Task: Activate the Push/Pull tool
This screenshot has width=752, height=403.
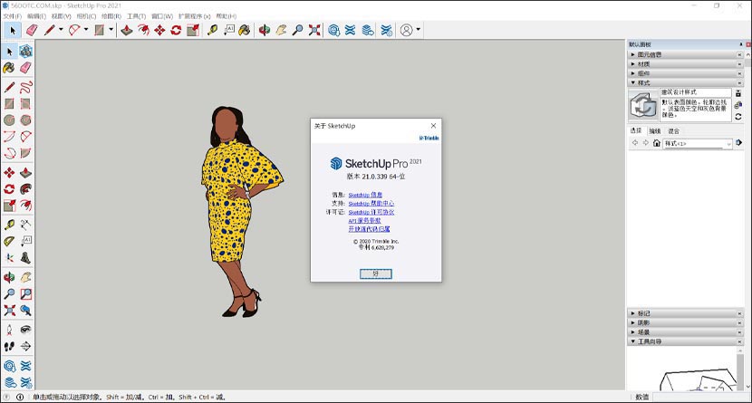Action: coord(127,30)
